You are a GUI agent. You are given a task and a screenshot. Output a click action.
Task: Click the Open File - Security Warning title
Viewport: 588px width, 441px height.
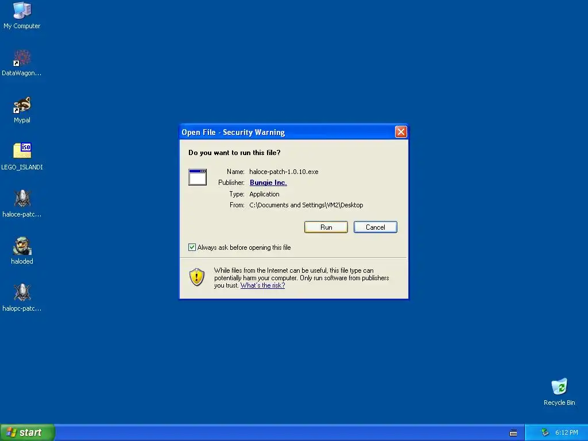coord(233,133)
